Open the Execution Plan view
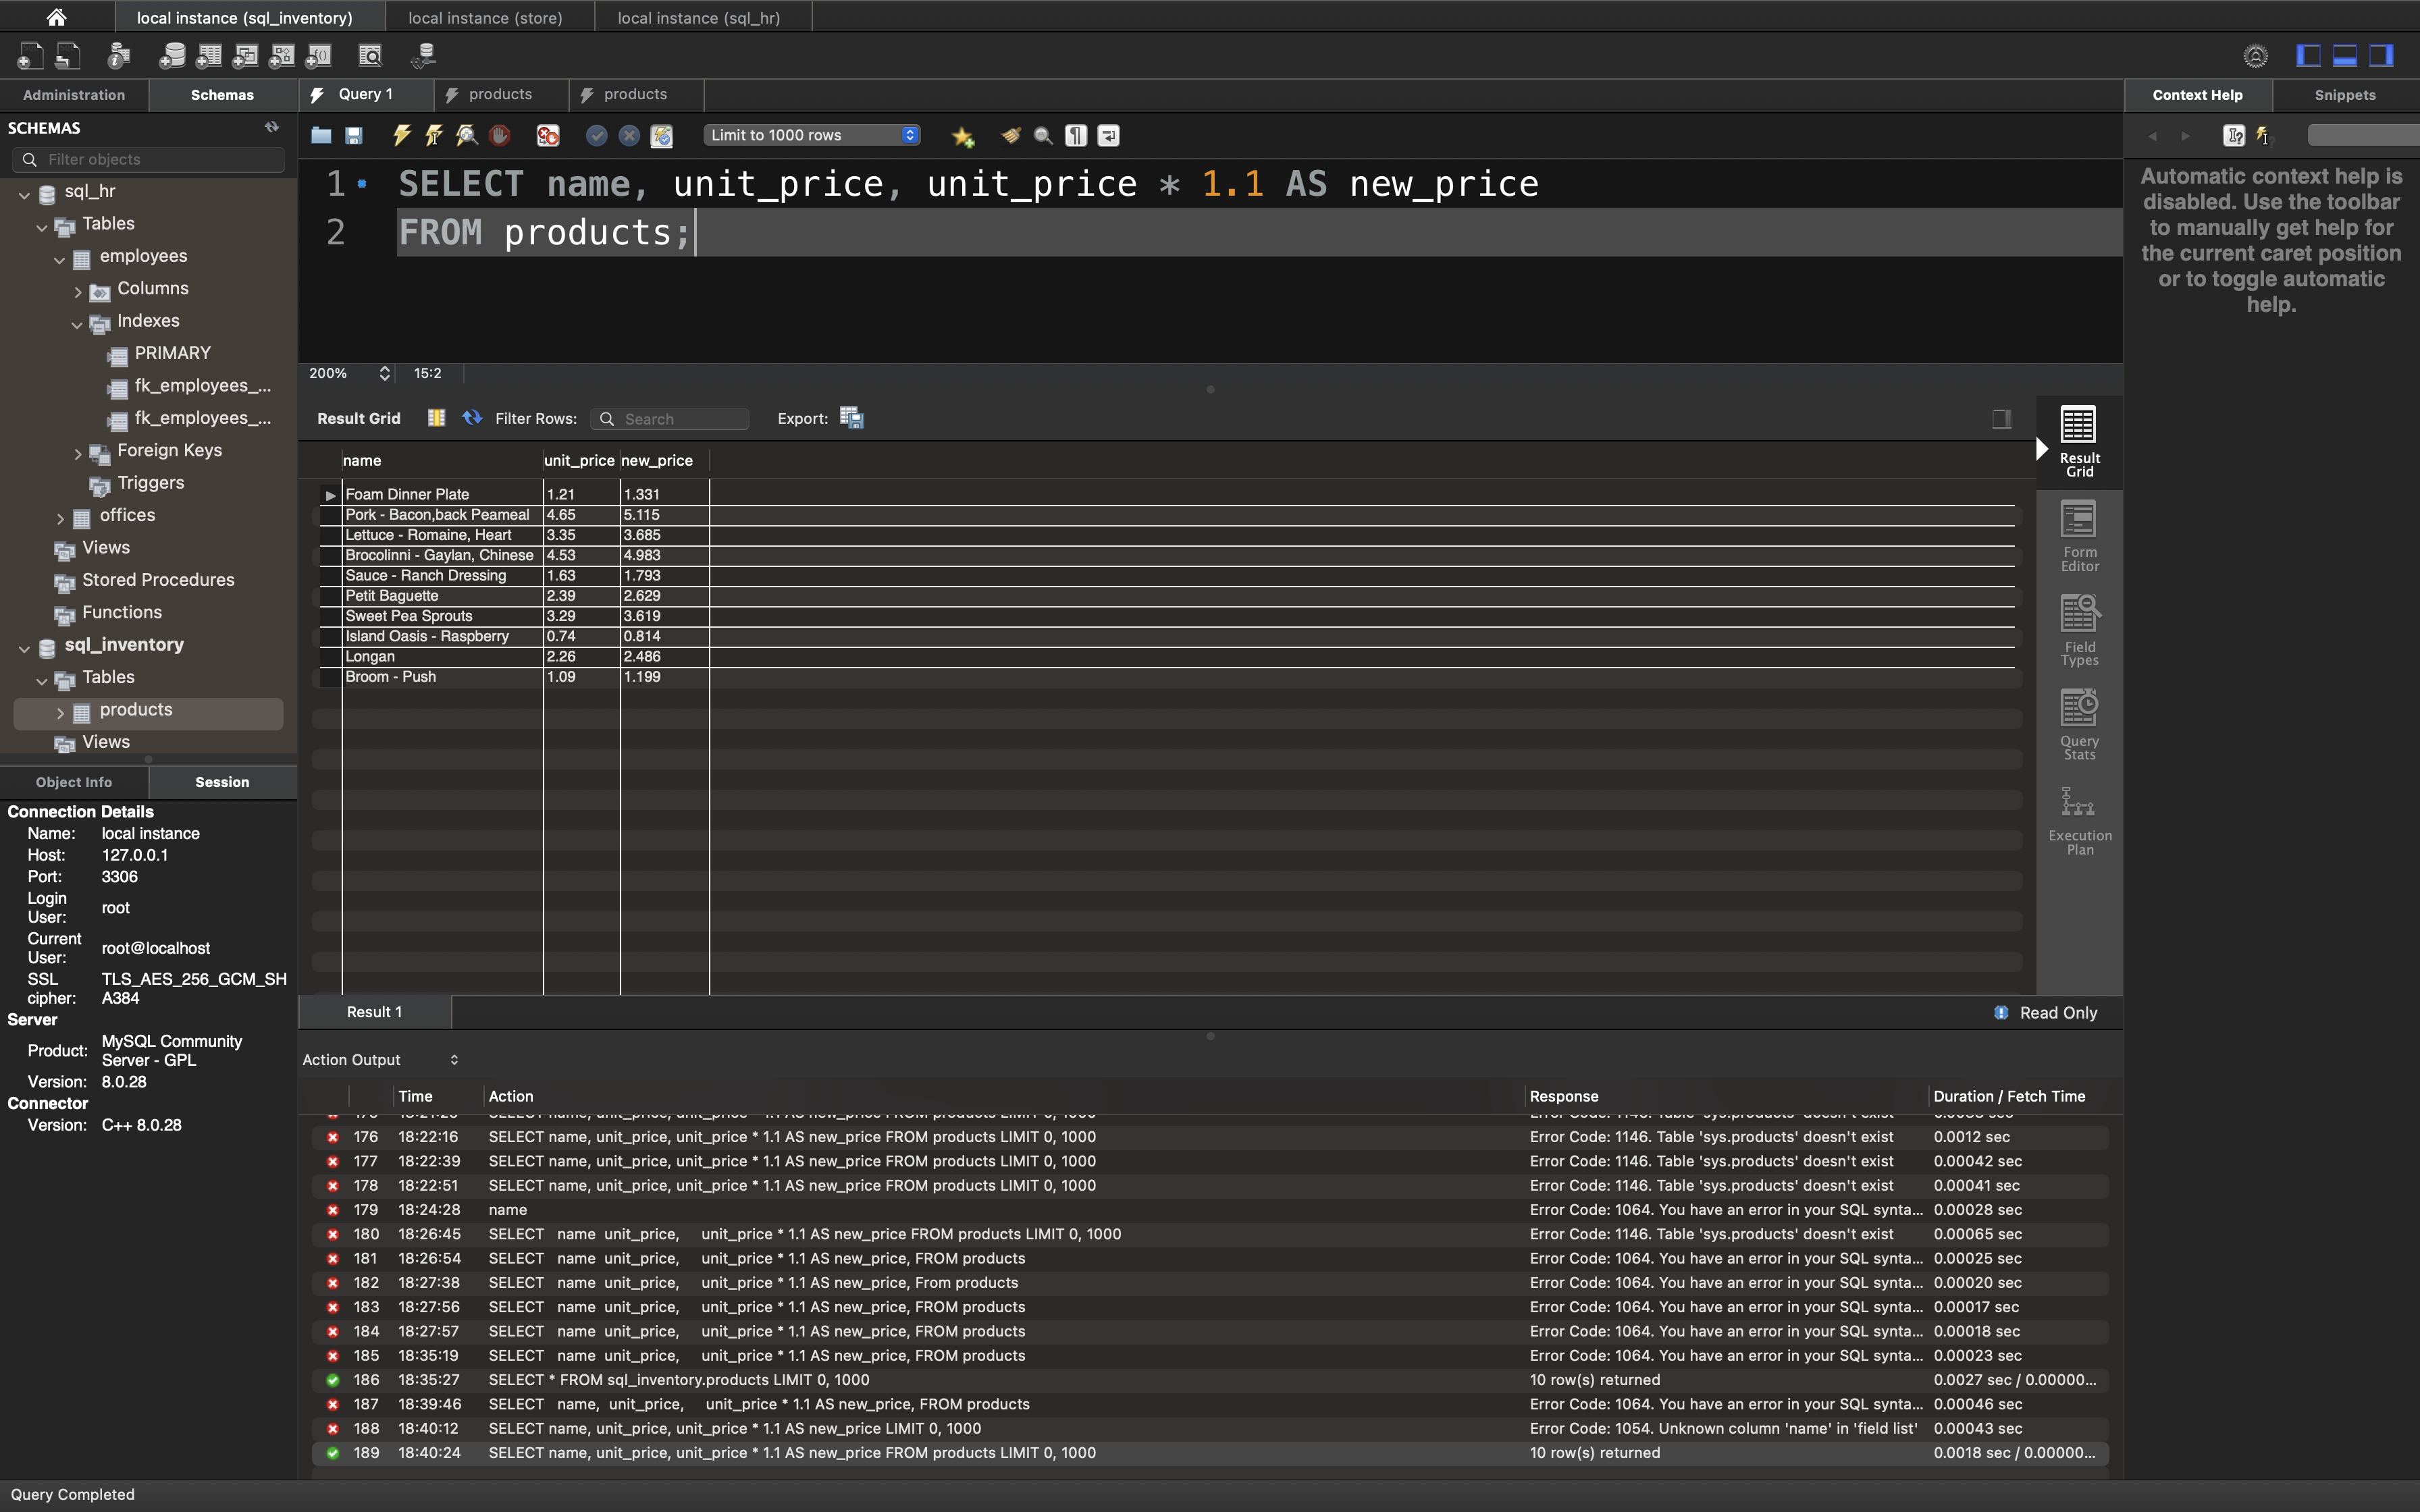2420x1512 pixels. click(x=2078, y=820)
